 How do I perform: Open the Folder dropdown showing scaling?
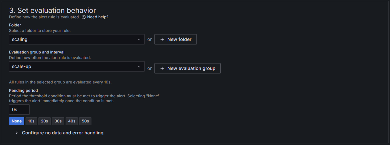pyautogui.click(x=77, y=39)
